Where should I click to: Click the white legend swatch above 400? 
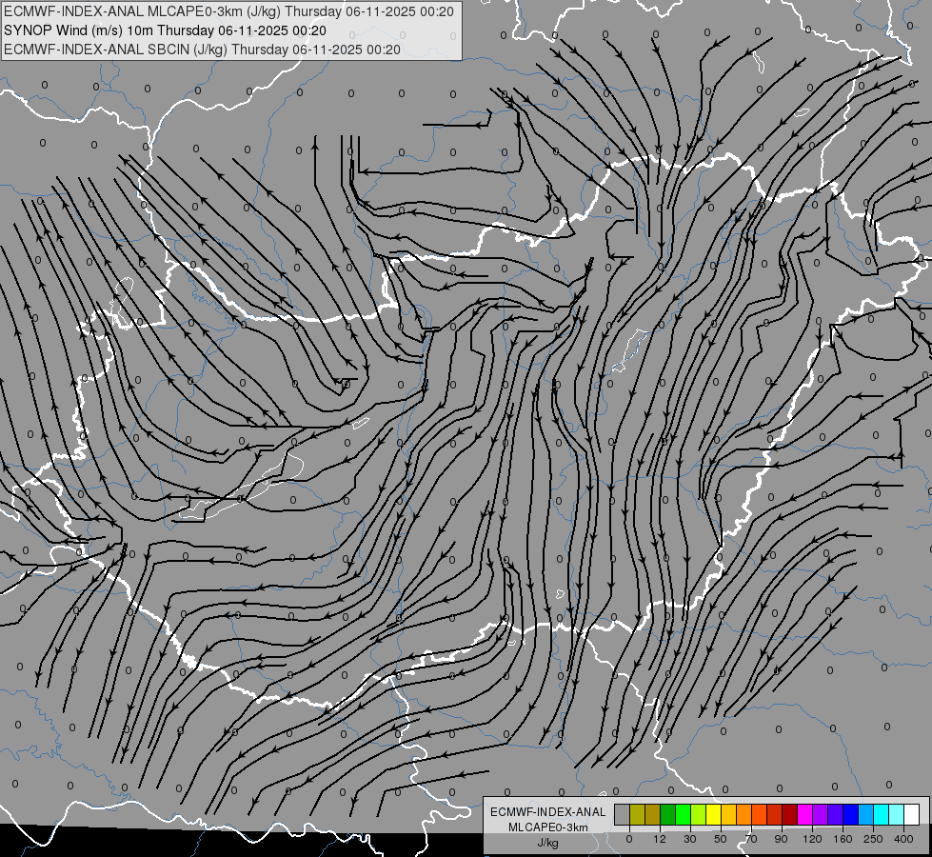(912, 814)
